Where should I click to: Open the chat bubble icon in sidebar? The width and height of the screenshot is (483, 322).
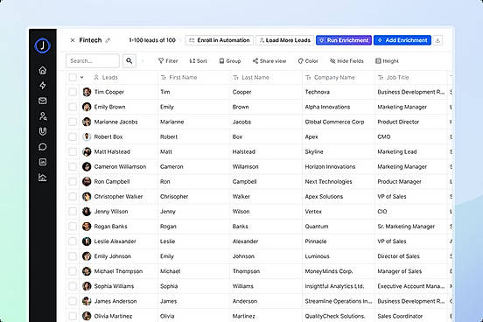point(43,147)
